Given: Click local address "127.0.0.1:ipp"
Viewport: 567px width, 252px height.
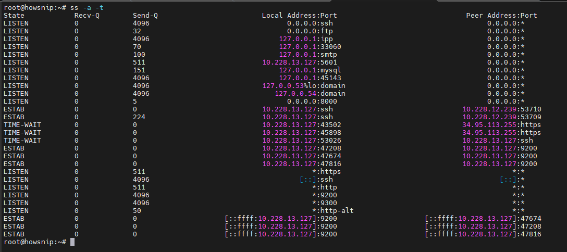Looking at the screenshot, I should [306, 39].
